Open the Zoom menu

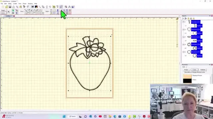pos(24,4)
